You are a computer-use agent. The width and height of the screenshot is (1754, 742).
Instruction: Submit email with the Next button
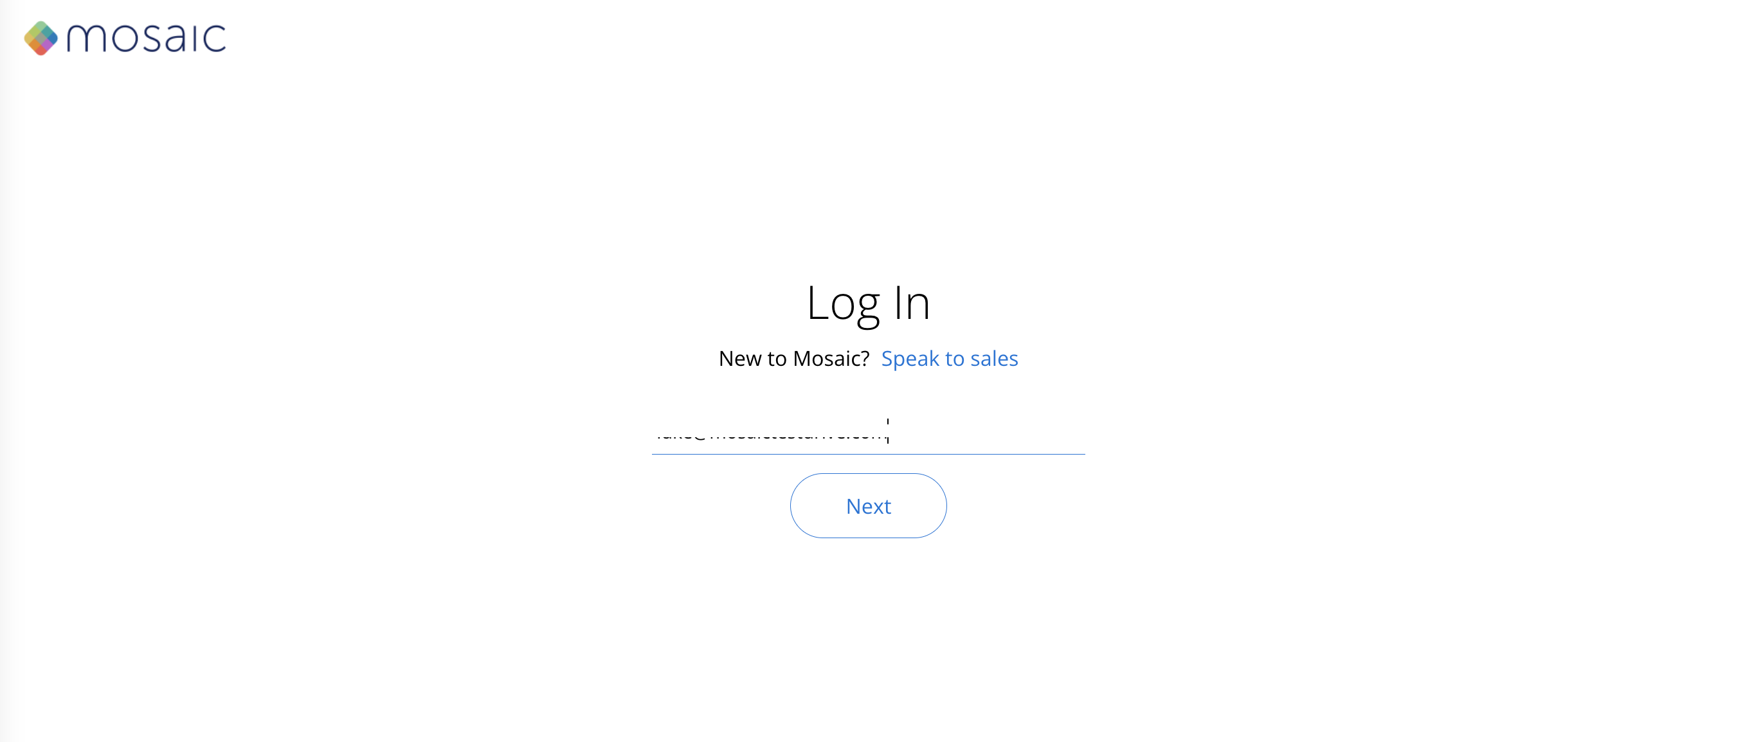(868, 506)
